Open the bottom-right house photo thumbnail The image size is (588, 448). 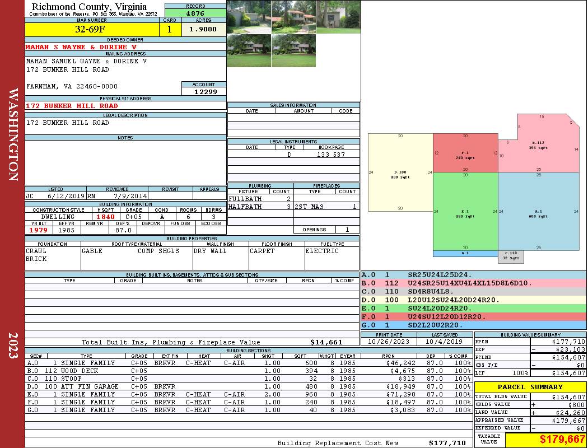tap(293, 50)
